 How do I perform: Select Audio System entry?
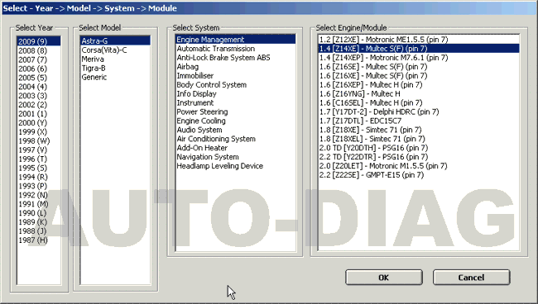tap(235, 130)
